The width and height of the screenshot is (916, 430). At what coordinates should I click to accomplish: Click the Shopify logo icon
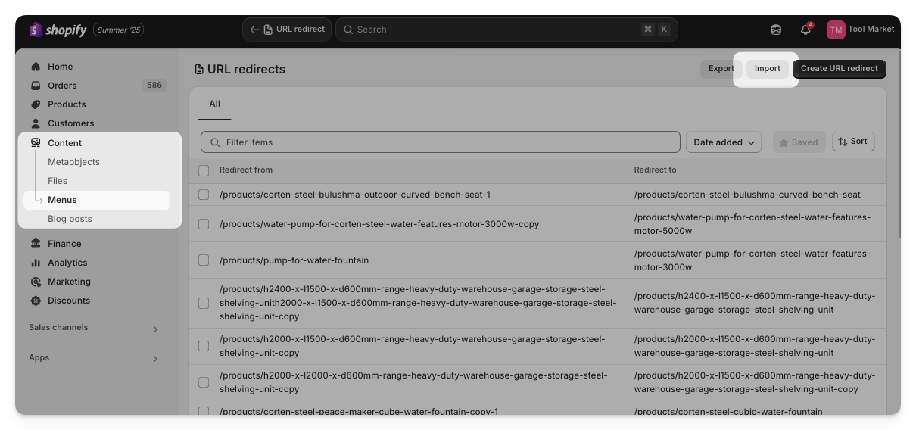click(36, 30)
